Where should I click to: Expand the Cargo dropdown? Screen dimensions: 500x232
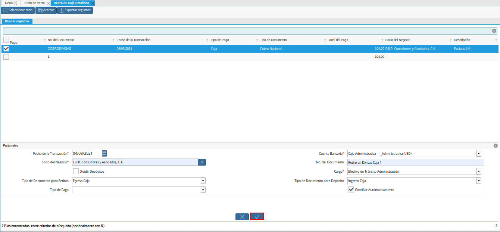point(479,171)
